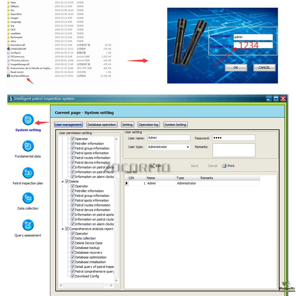Switch to Operation log tab
296x296 pixels.
tap(148, 125)
